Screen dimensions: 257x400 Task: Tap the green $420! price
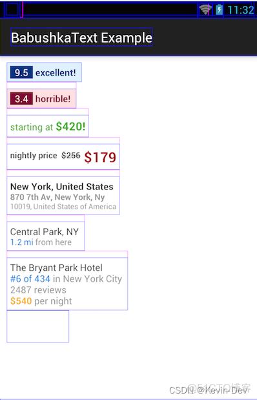70,126
